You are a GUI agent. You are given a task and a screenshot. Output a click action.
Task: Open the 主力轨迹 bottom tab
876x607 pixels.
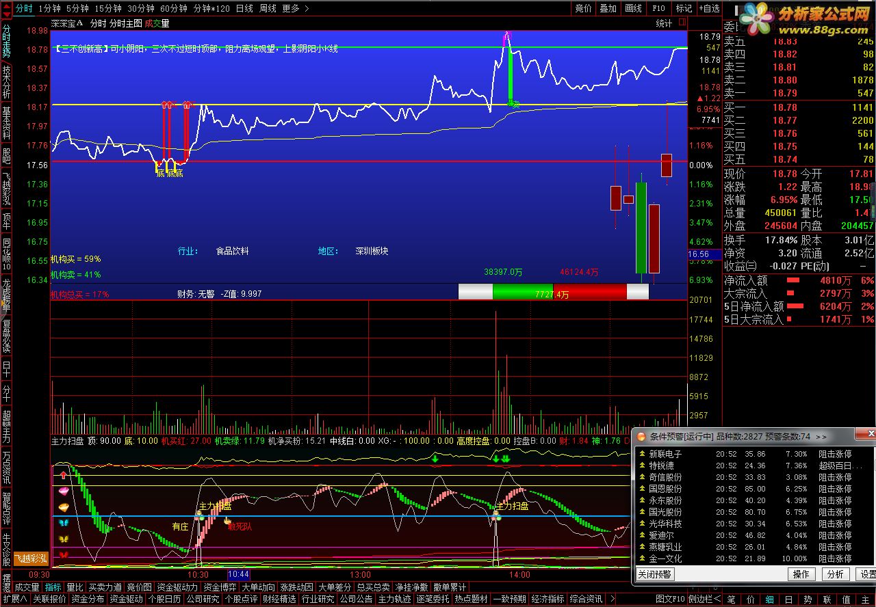[x=395, y=599]
